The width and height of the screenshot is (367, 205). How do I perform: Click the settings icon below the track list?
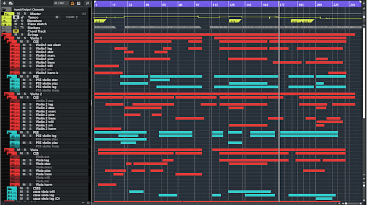coord(88,203)
